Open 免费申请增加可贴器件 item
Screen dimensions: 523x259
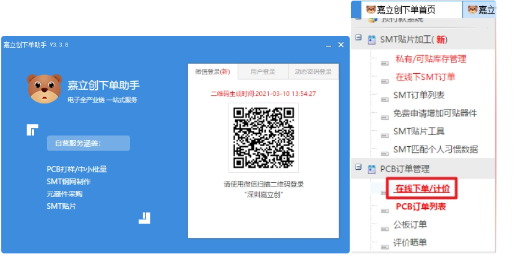pos(435,113)
